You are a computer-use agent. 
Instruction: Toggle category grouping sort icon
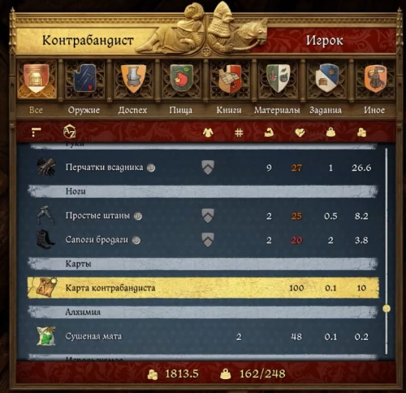[36, 132]
